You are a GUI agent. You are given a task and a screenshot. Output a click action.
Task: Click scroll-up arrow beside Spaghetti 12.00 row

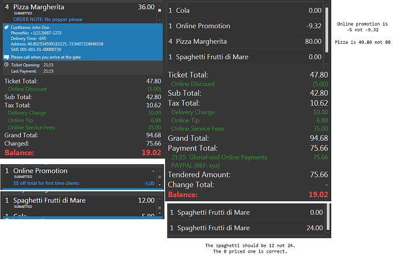(159, 200)
